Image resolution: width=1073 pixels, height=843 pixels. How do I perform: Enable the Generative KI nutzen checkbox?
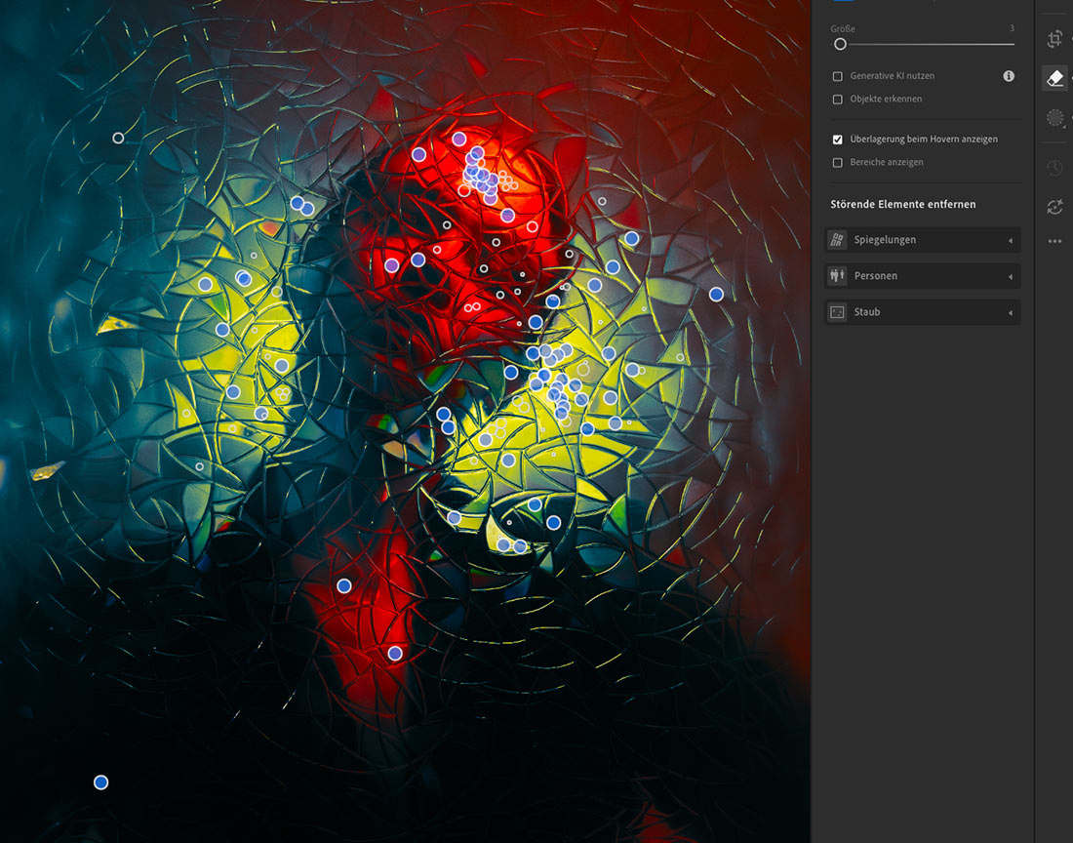[x=838, y=76]
